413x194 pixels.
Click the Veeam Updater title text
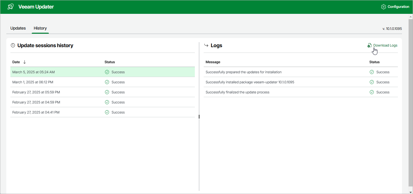[x=36, y=7]
